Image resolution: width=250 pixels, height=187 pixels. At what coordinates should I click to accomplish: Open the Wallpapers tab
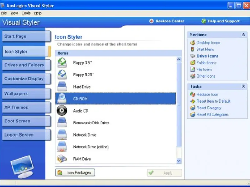click(27, 94)
